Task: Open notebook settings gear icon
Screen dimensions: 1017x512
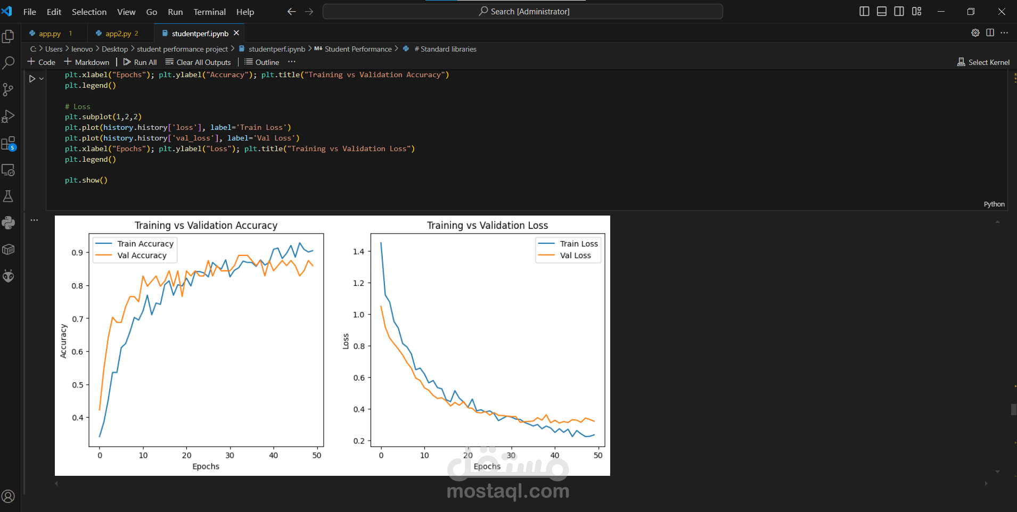Action: click(x=975, y=33)
